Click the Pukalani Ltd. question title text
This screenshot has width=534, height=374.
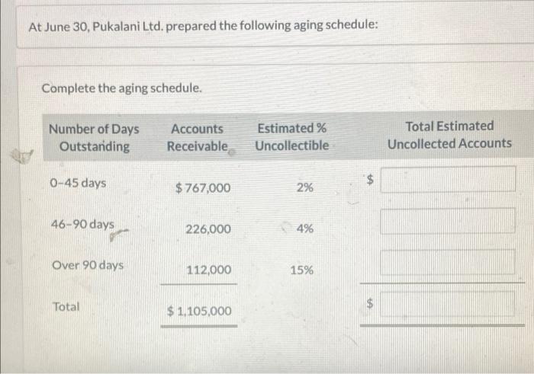tap(202, 26)
